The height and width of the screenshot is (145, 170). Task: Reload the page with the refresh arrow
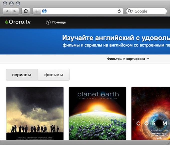(x=119, y=11)
